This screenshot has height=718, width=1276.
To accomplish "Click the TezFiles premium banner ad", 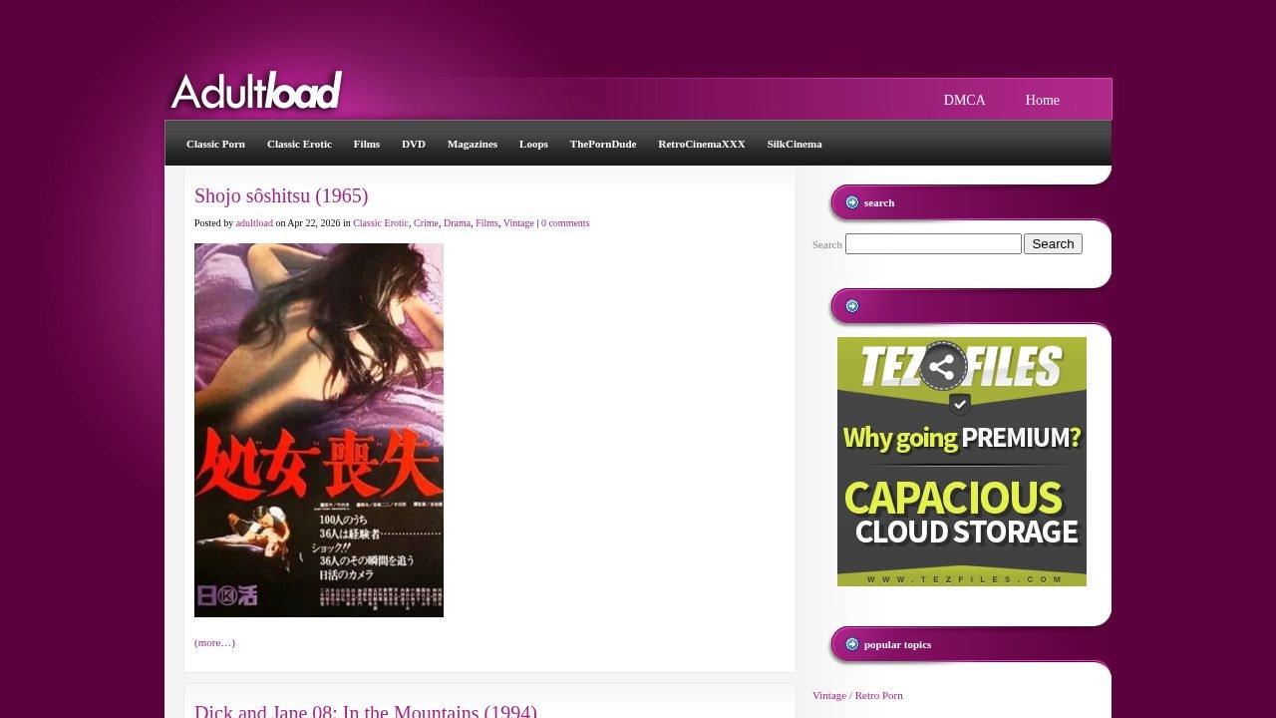I will pos(962,462).
